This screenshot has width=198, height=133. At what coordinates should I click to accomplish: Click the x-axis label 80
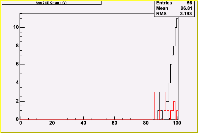146,123
